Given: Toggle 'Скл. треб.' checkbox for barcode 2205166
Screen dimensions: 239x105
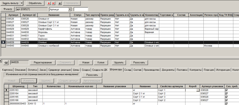Looking at the screenshot, I should coord(226,100).
